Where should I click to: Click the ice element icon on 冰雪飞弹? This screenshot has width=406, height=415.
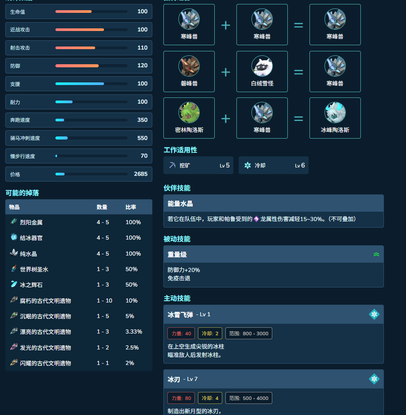[x=374, y=314]
